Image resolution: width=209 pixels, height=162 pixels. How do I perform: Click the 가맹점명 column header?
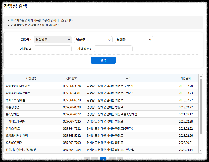[x=31, y=78]
